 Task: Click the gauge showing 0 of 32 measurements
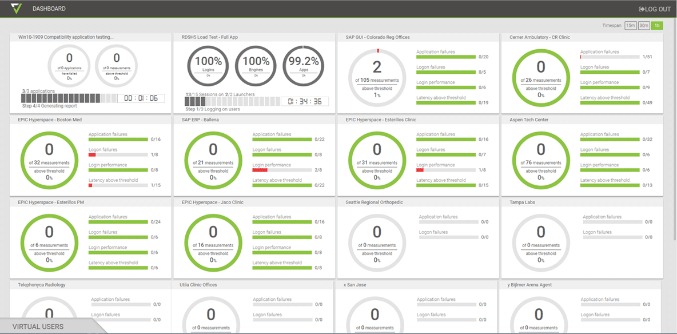click(x=49, y=160)
